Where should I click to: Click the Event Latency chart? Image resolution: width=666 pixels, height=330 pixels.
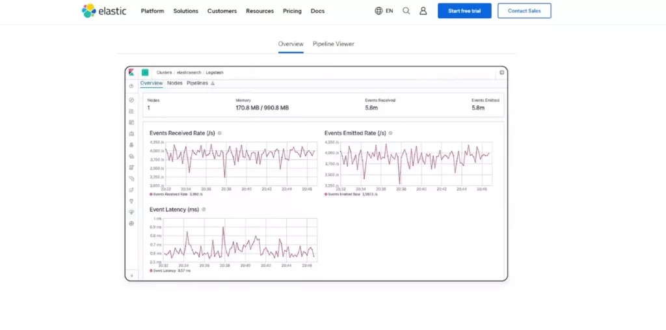pyautogui.click(x=241, y=240)
